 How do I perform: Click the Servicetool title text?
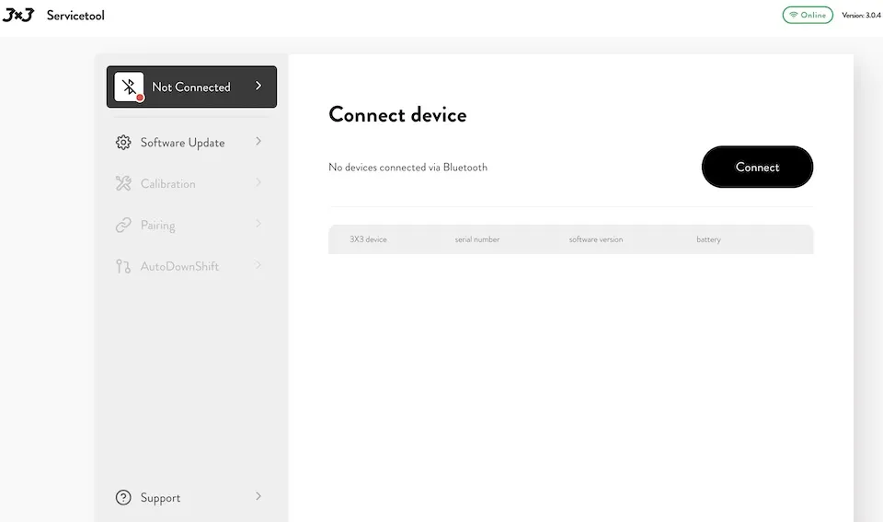point(75,16)
